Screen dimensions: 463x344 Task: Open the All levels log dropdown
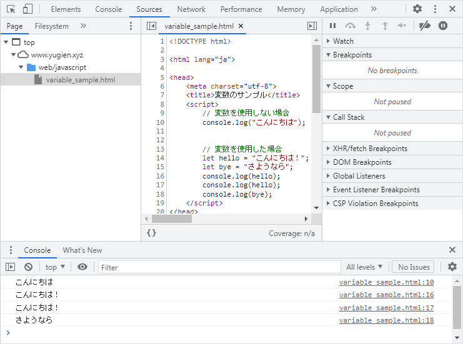click(364, 267)
